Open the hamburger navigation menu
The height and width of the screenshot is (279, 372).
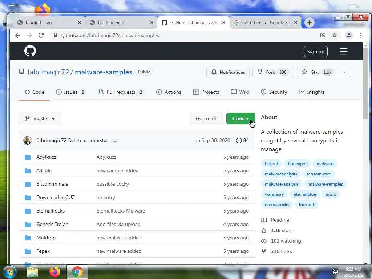(343, 52)
